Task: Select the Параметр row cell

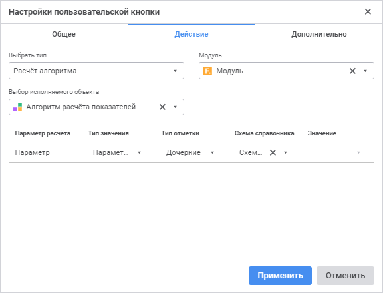Action: coord(33,153)
